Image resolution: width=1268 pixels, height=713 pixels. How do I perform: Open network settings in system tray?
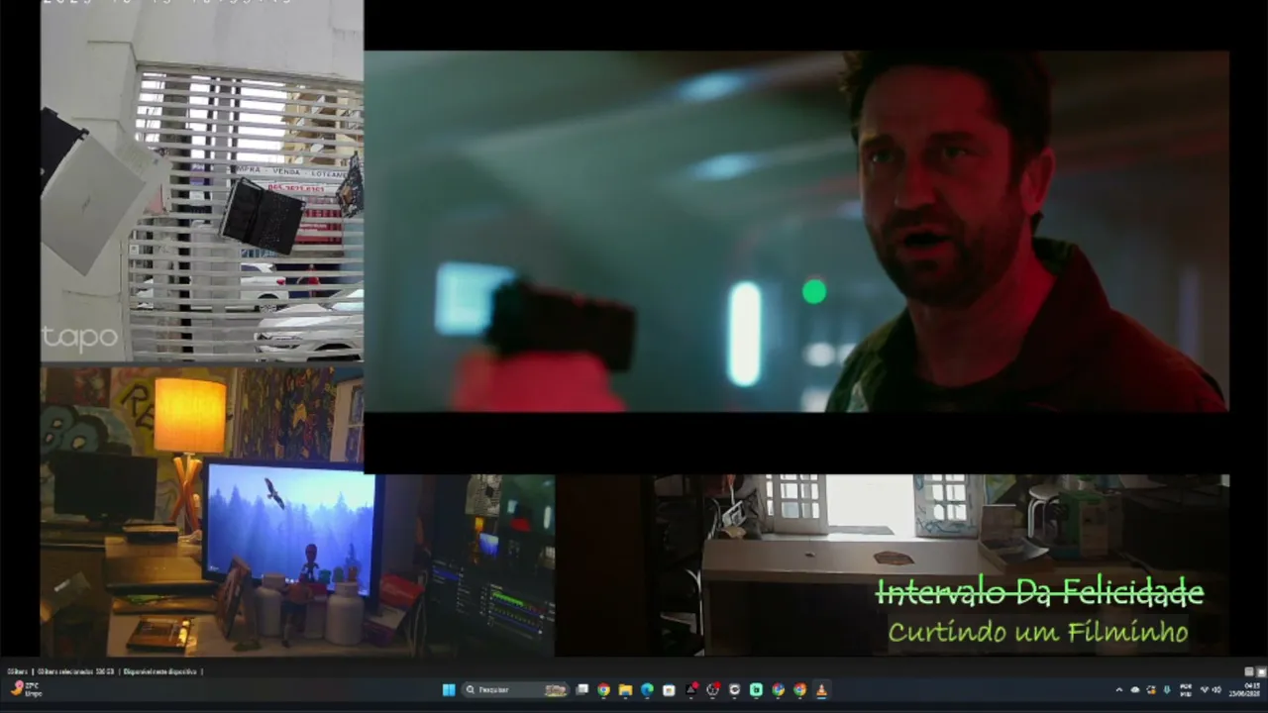click(1205, 690)
